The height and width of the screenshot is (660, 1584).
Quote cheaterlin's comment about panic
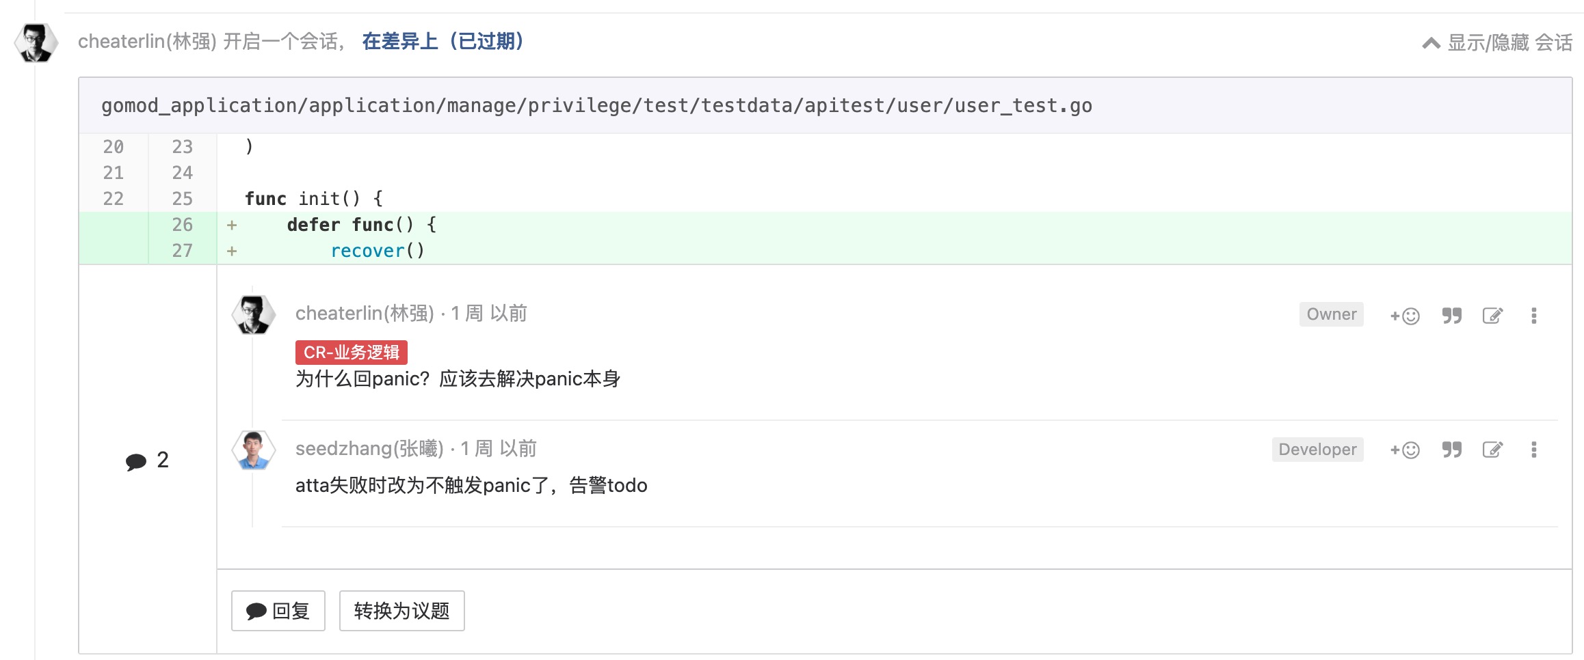click(x=1452, y=316)
